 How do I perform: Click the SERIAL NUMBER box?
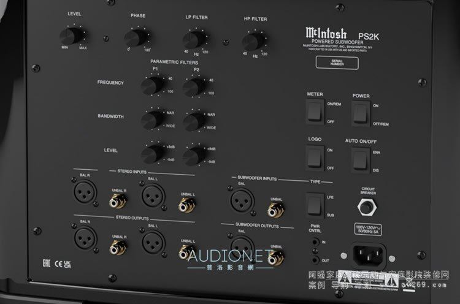pyautogui.click(x=337, y=63)
